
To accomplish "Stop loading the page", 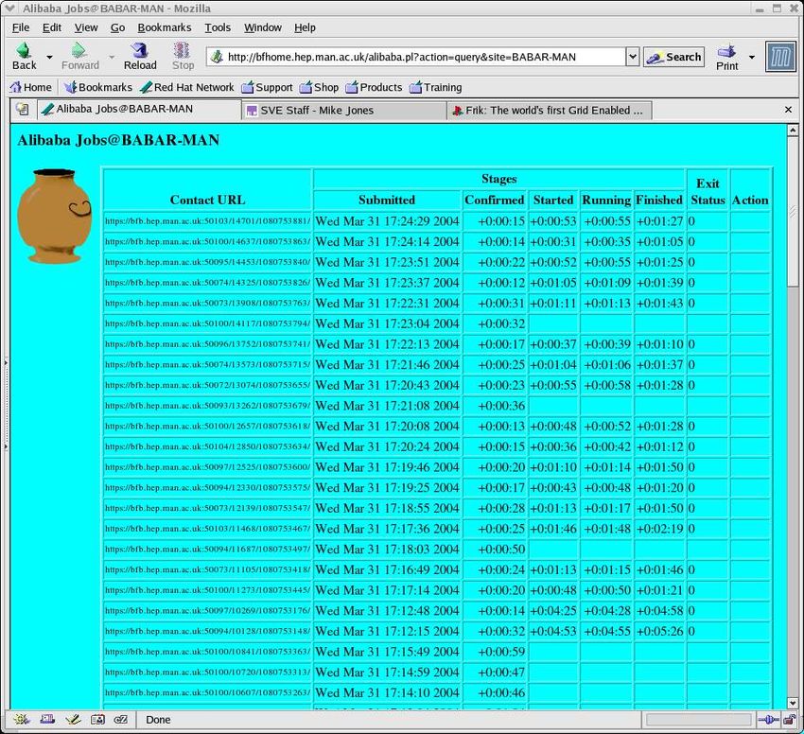I will (x=182, y=50).
